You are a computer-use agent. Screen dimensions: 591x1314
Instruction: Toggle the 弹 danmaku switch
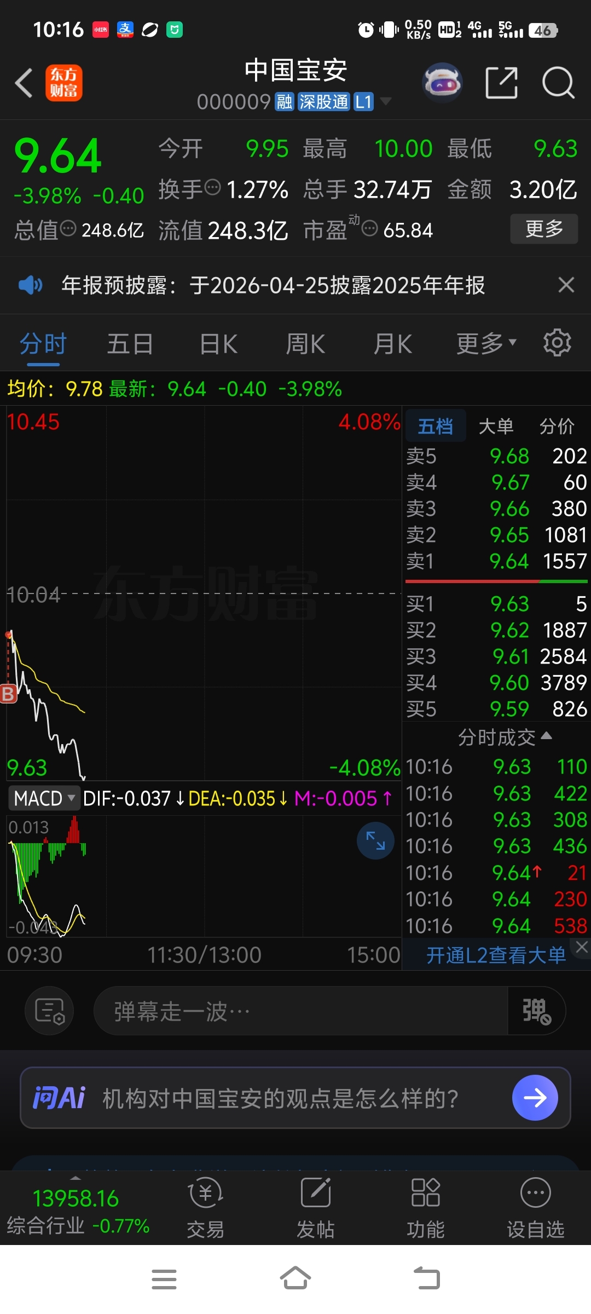tap(536, 1011)
